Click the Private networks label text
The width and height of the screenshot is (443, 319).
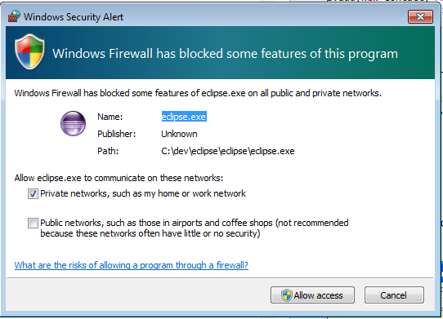point(143,193)
